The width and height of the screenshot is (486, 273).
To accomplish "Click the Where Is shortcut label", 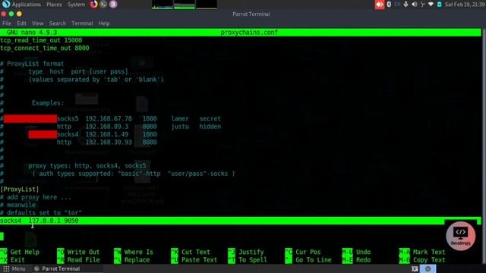I will tap(138, 252).
